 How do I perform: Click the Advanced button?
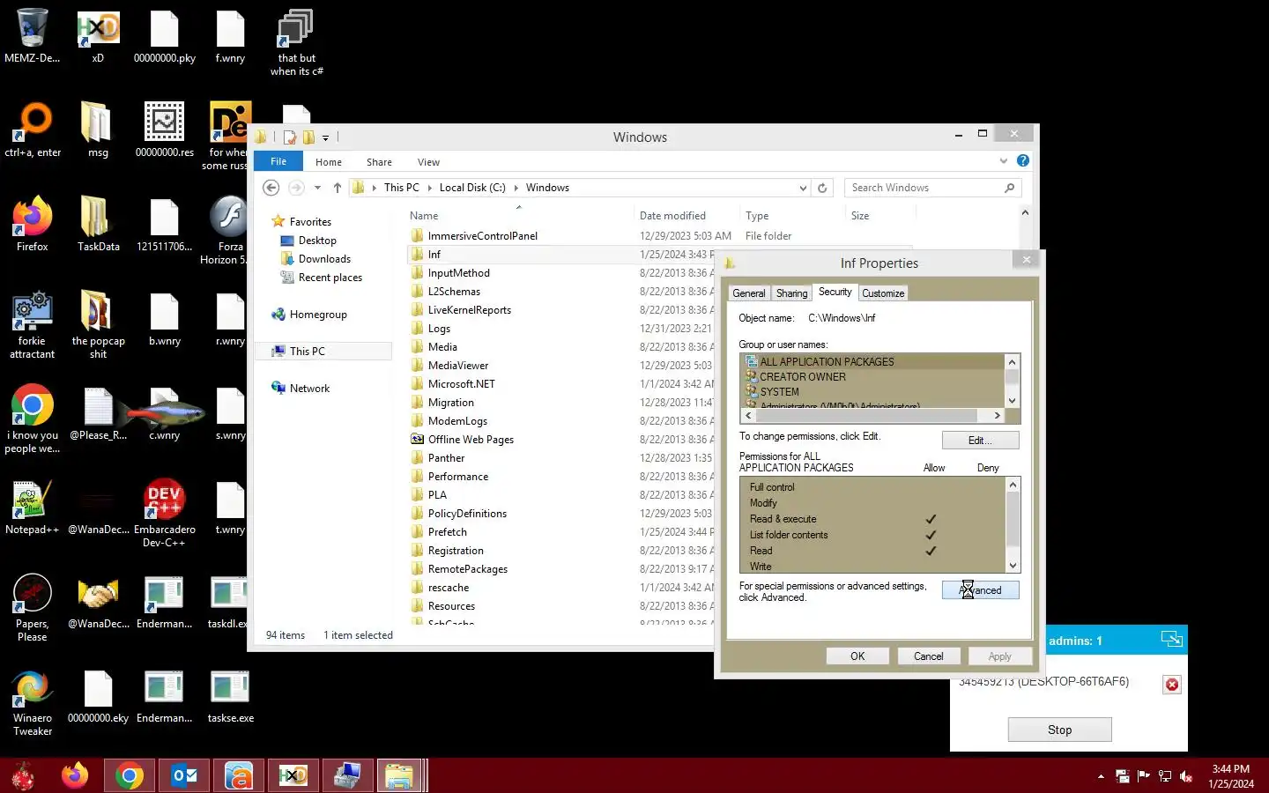(980, 590)
